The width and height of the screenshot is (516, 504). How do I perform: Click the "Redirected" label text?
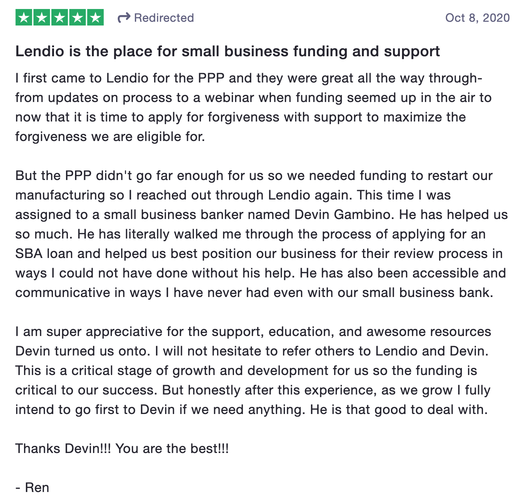(x=164, y=18)
